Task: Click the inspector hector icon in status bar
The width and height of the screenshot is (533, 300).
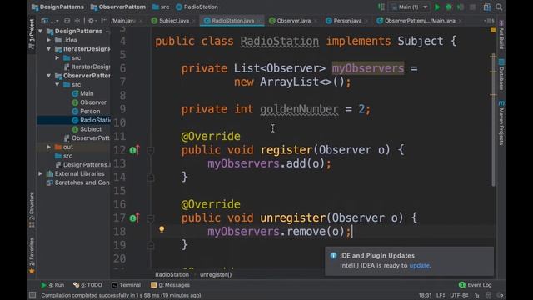Action: 489,295
